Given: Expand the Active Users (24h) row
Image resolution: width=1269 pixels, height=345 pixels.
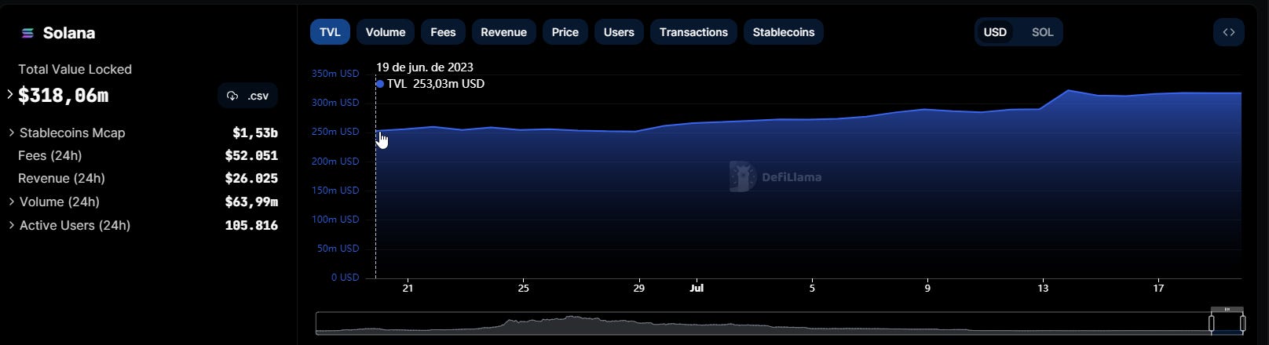Looking at the screenshot, I should click(11, 225).
